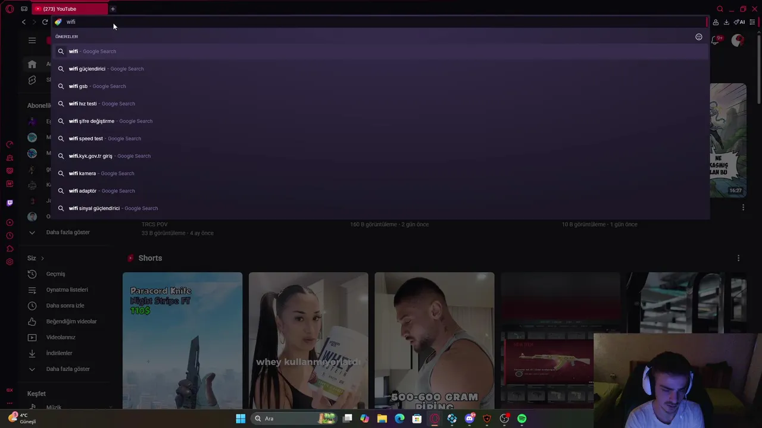Open the Easy Setup menu icon
The width and height of the screenshot is (762, 428).
(x=752, y=22)
